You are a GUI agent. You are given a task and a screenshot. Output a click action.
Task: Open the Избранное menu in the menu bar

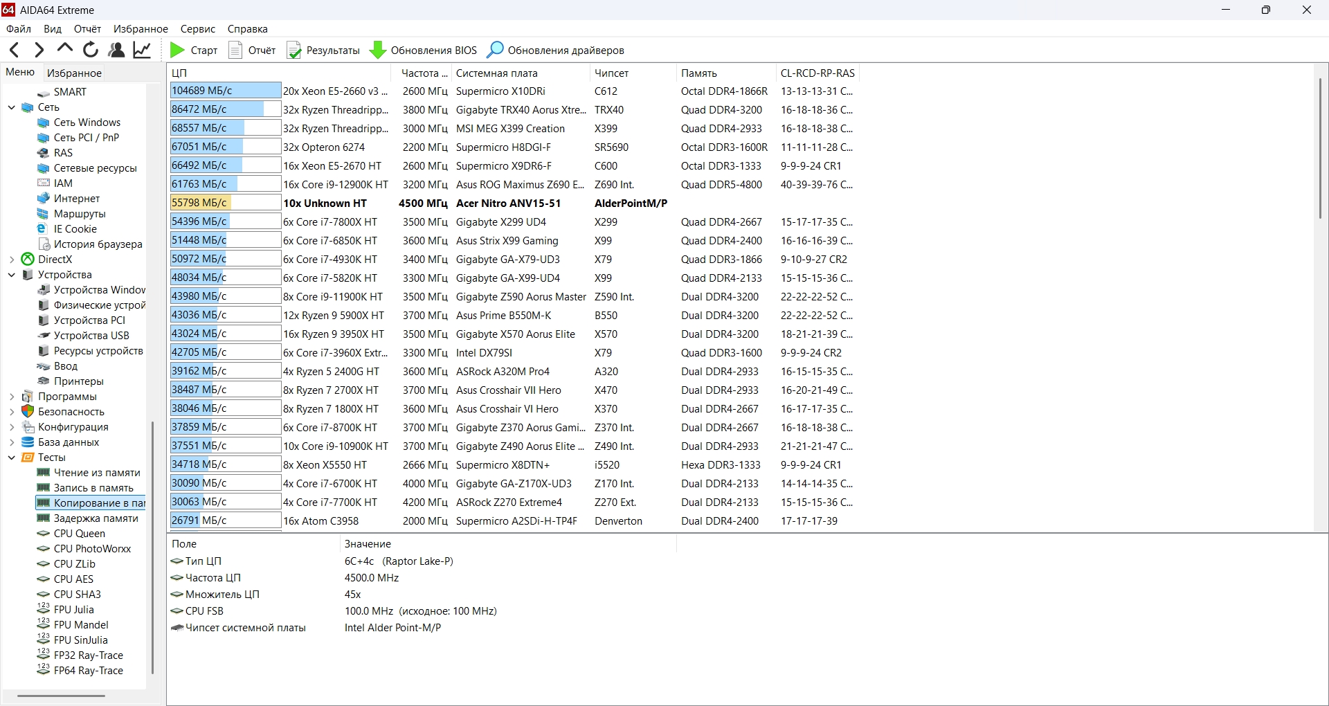click(x=141, y=29)
